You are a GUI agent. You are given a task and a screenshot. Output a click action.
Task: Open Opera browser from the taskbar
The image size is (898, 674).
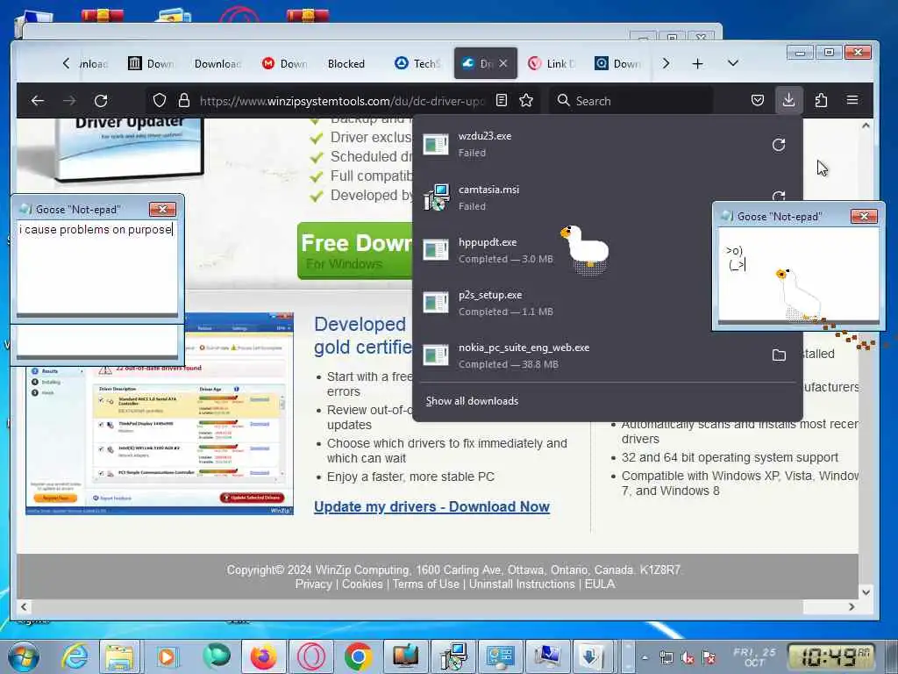(311, 656)
